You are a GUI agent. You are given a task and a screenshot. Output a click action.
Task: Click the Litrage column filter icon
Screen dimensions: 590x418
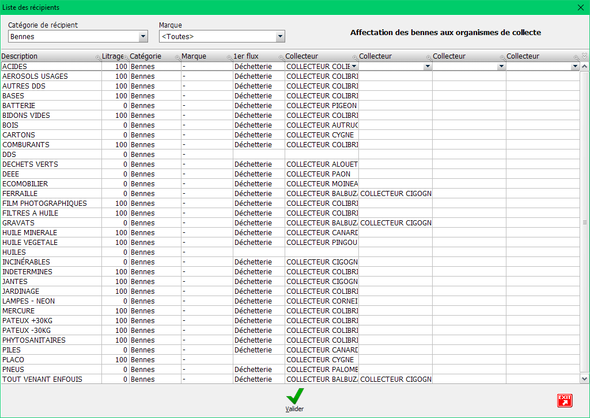coord(126,57)
